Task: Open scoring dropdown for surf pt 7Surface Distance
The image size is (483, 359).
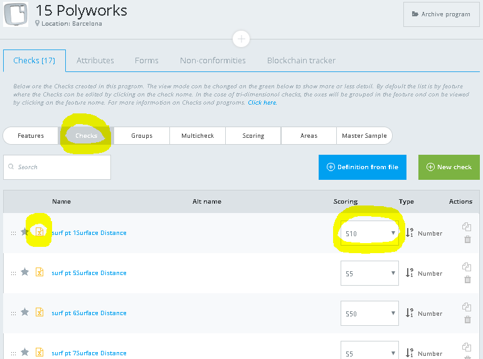Action: [369, 350]
